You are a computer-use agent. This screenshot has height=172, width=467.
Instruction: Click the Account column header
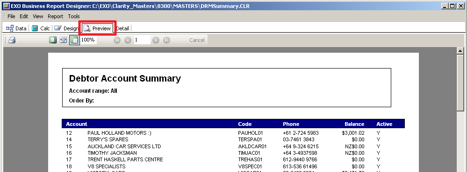coord(77,124)
